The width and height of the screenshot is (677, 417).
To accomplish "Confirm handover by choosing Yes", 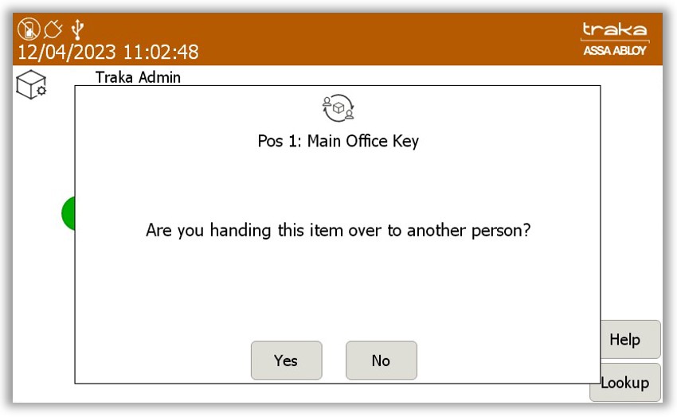I will tap(286, 360).
